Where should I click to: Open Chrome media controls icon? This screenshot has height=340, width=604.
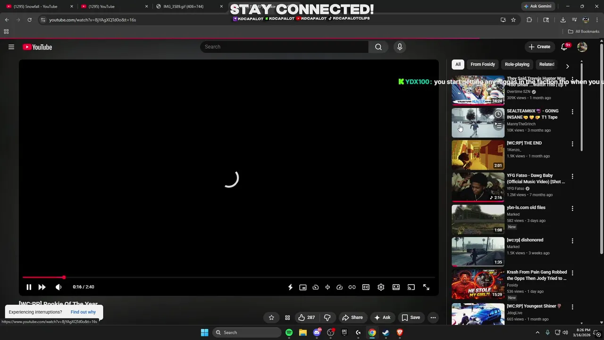click(x=574, y=20)
